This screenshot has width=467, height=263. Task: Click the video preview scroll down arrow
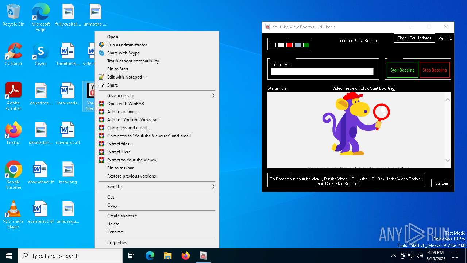click(x=448, y=161)
